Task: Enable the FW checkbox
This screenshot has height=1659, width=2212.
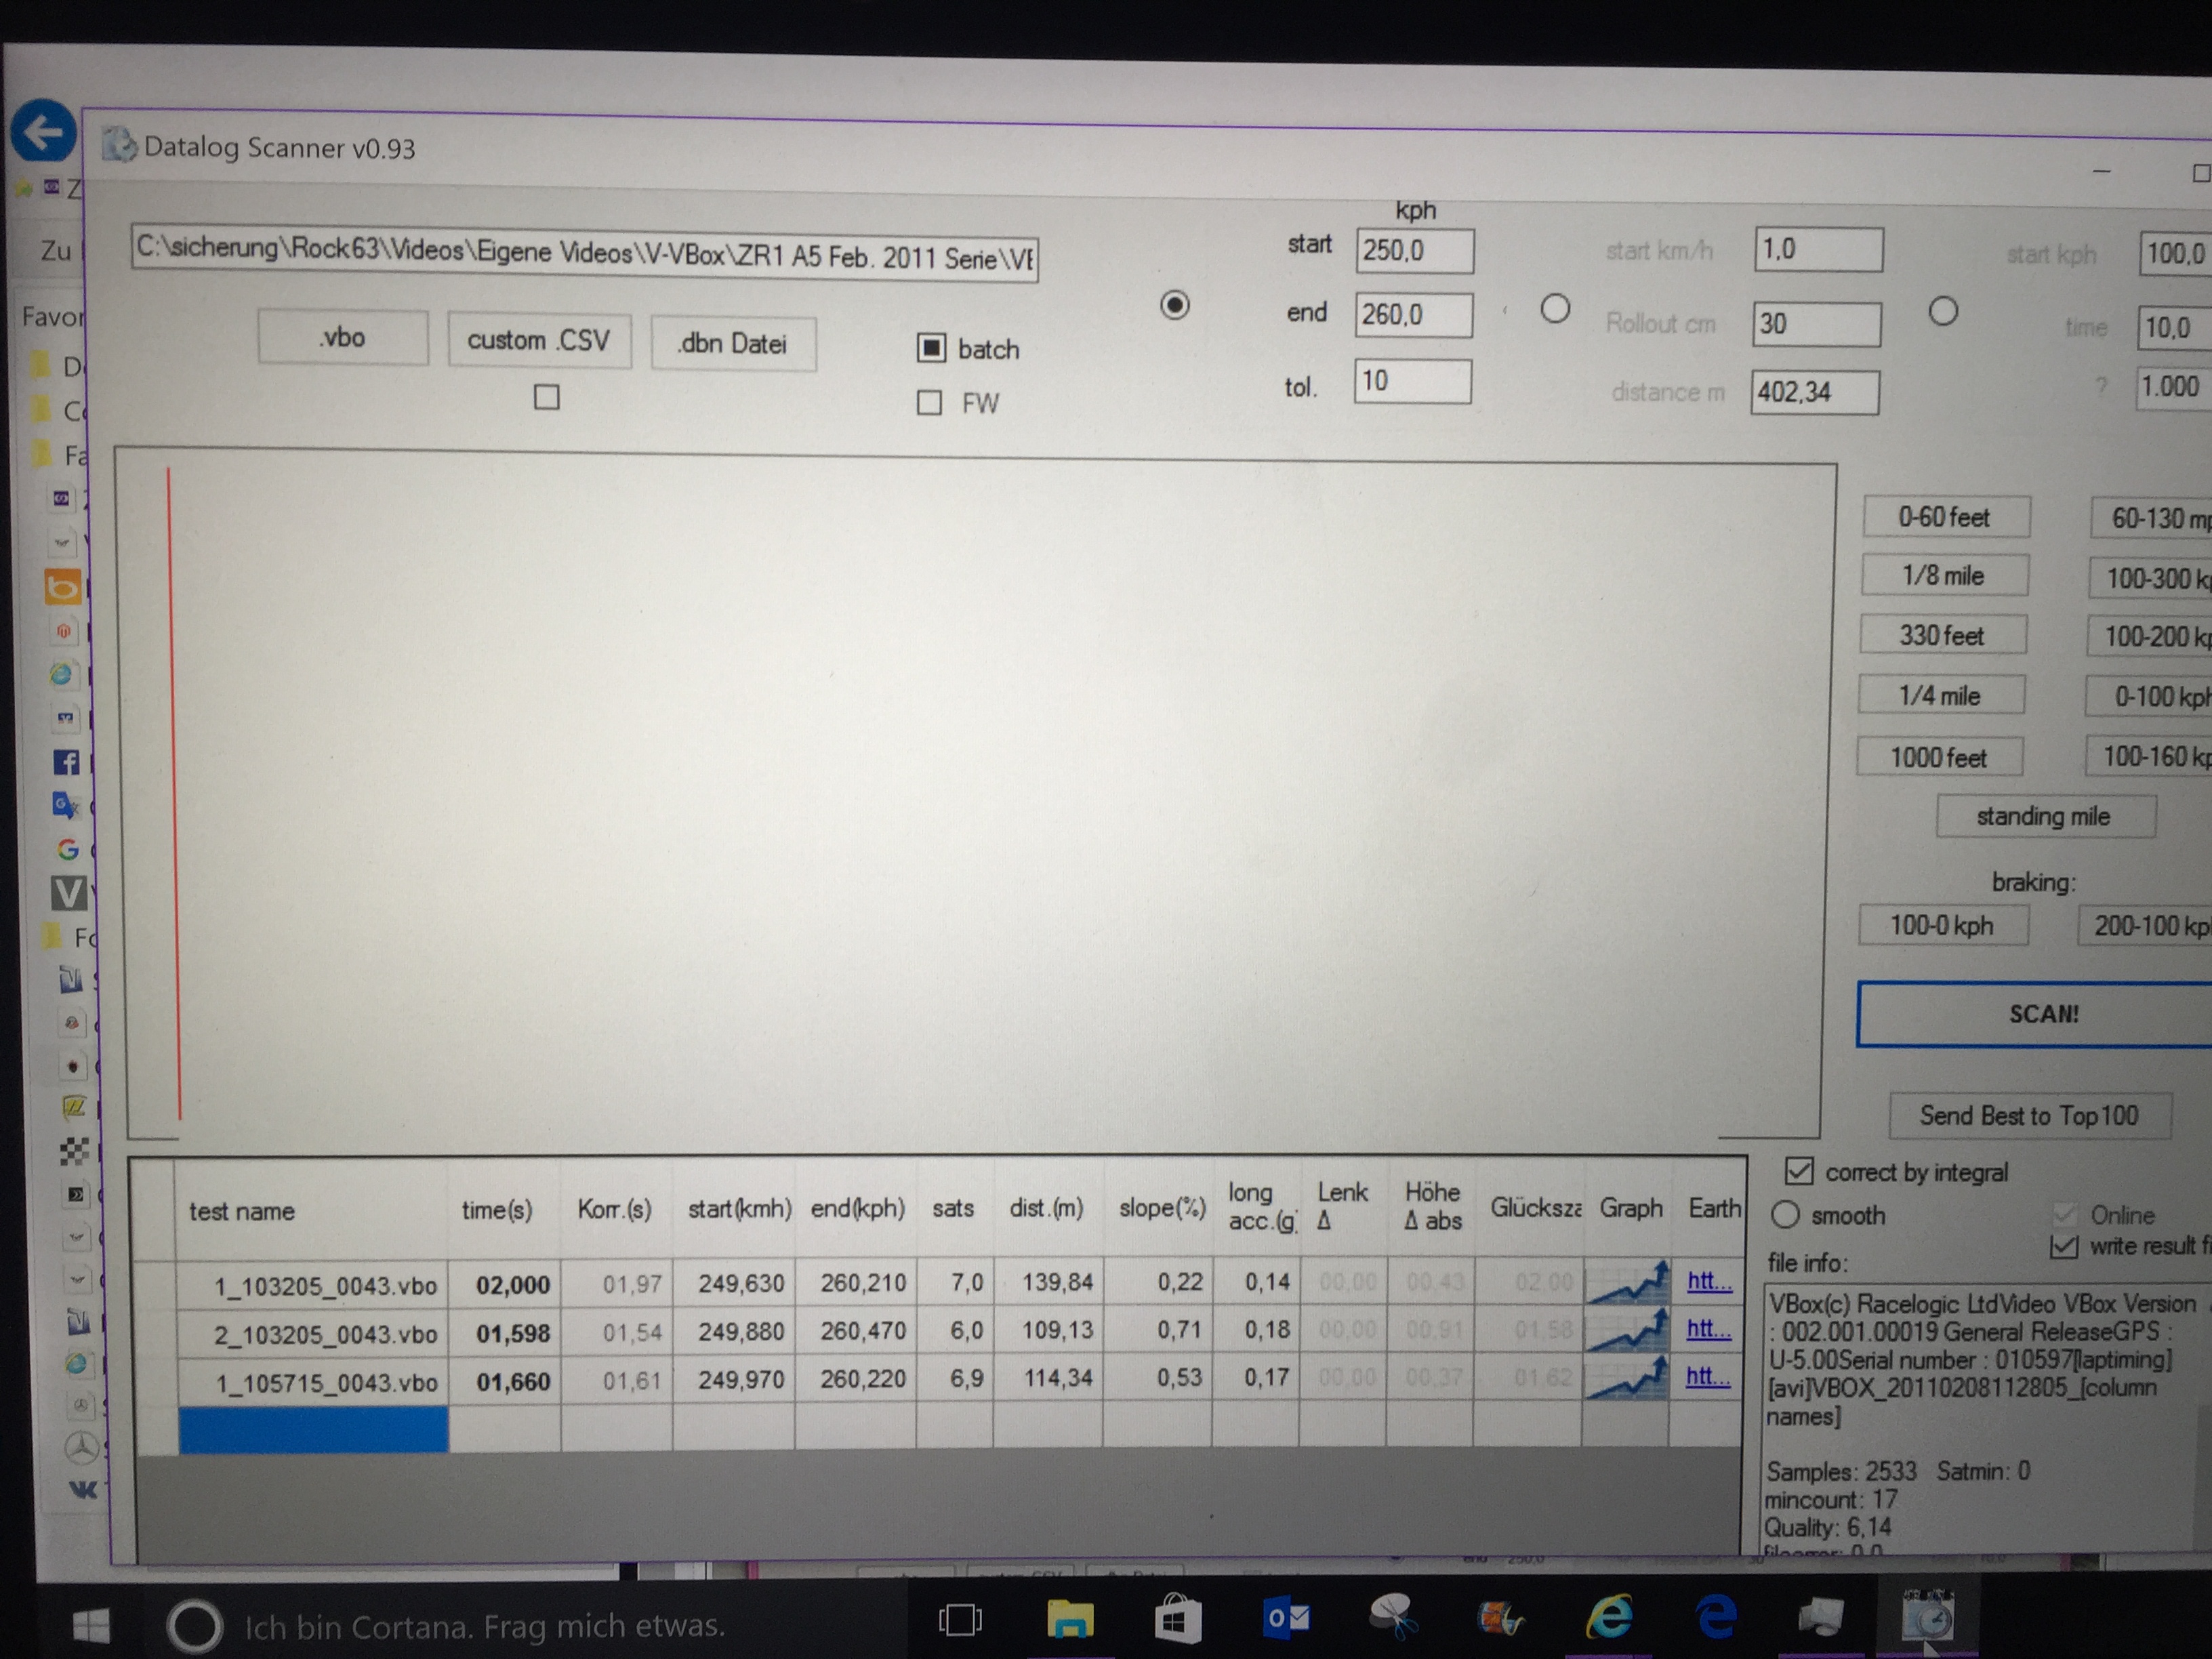Action: click(x=929, y=402)
